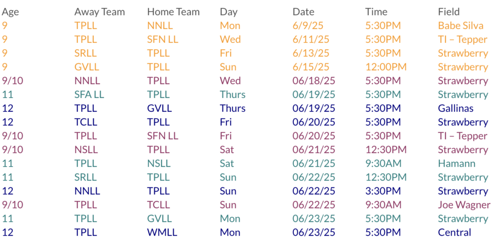
Task: Select away team GVLL in orange
Action: coord(86,67)
